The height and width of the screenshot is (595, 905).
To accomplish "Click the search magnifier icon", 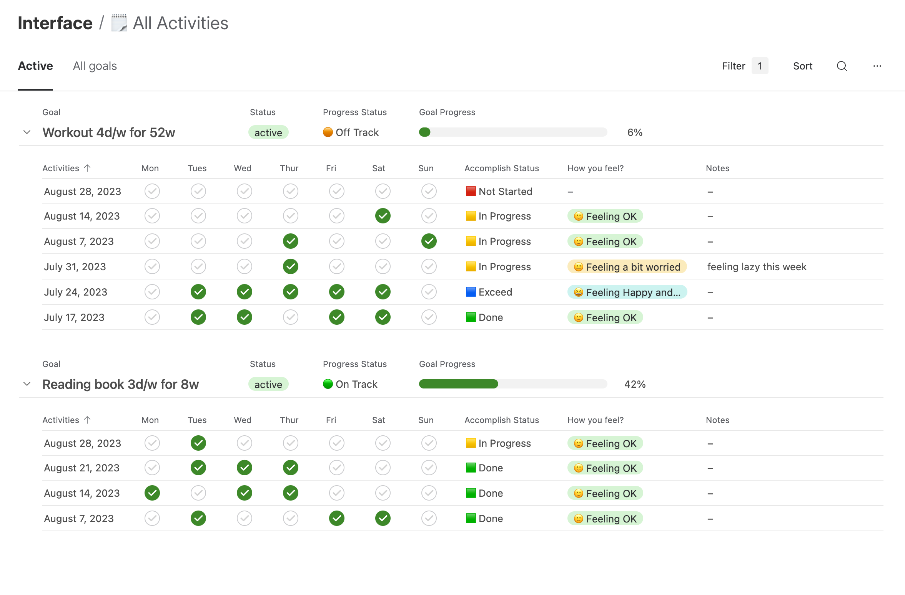I will 842,66.
